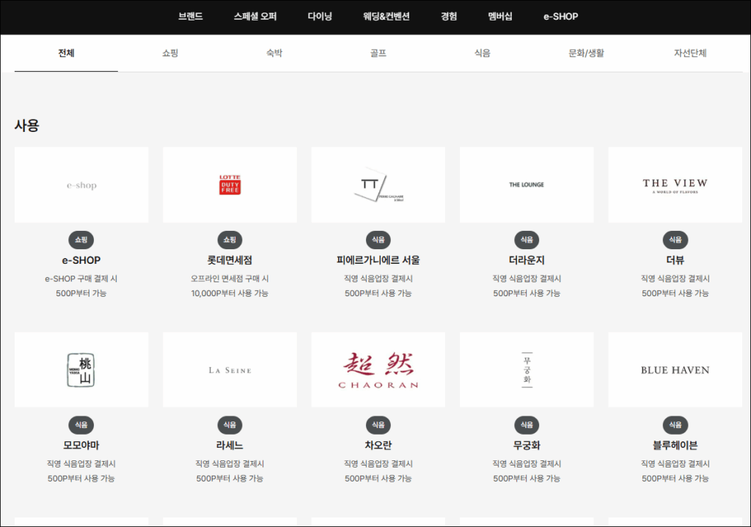Image resolution: width=751 pixels, height=527 pixels.
Task: Click the La Seine logo image
Action: pos(230,370)
